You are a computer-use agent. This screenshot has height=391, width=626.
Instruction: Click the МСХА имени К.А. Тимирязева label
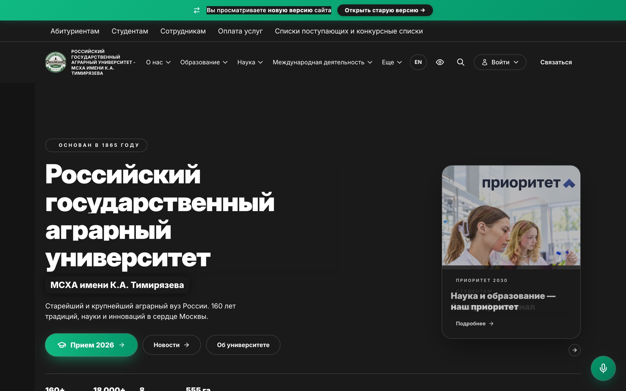click(x=117, y=285)
